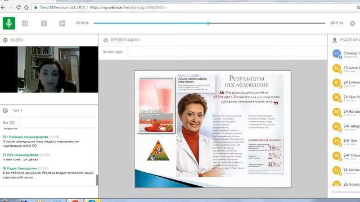Click message about экспертную комиссию Игелеса
The image size is (360, 202).
coord(48,175)
